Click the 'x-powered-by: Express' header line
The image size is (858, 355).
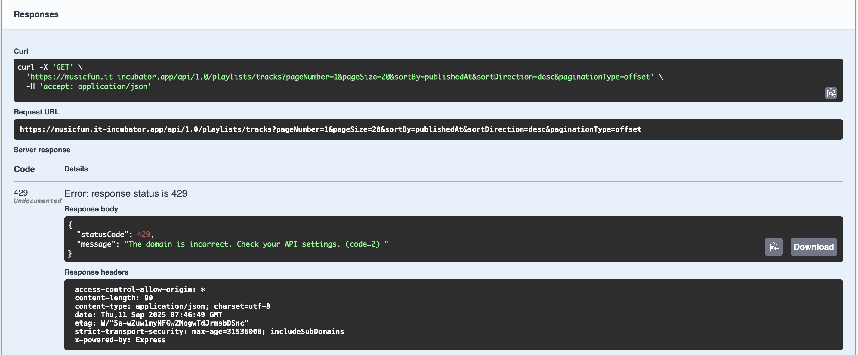pos(120,340)
